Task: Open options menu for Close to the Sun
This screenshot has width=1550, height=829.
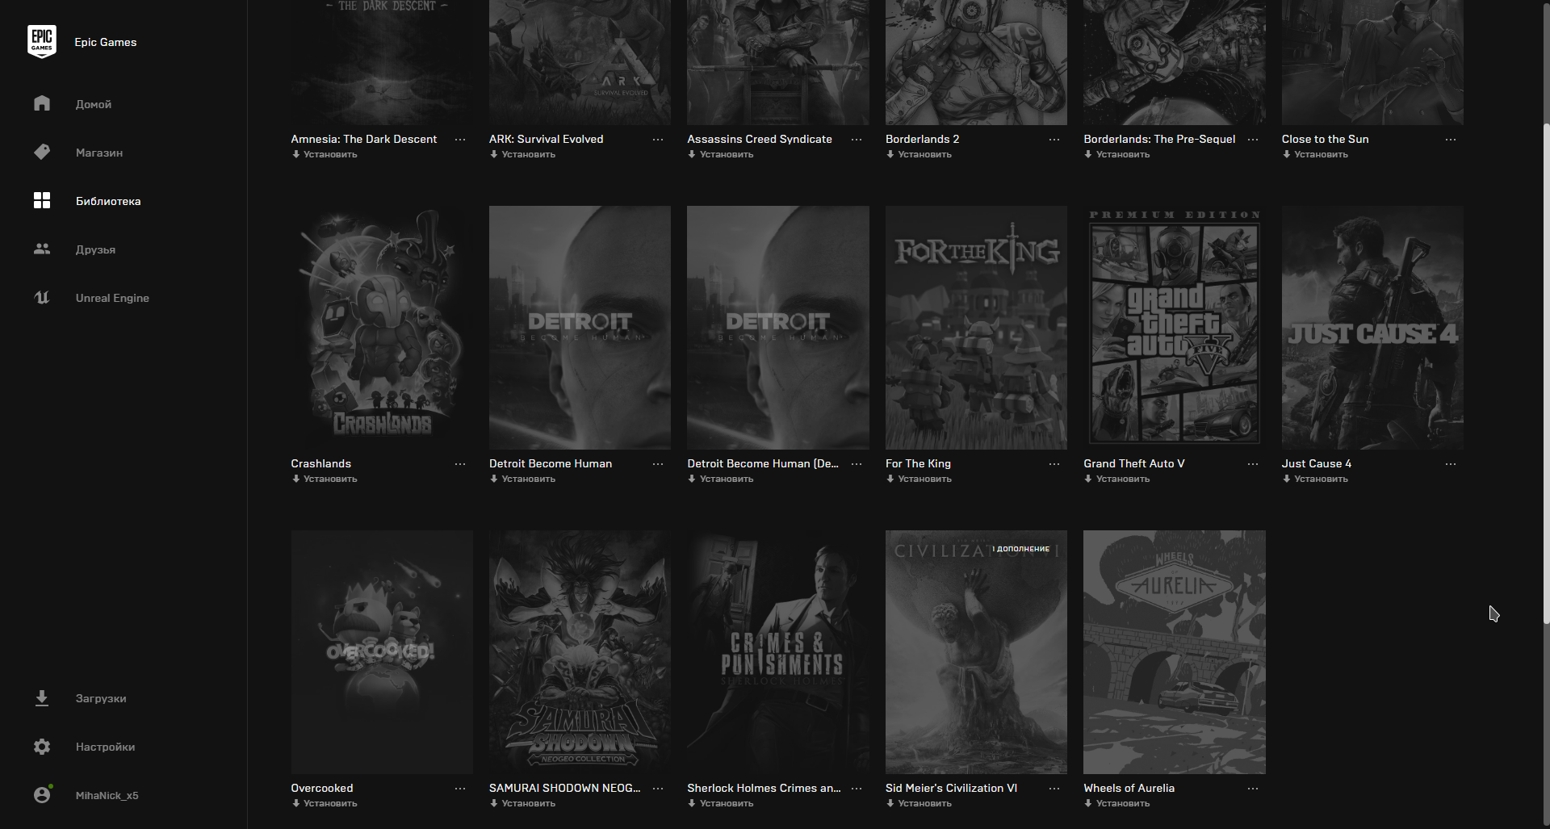Action: [x=1451, y=140]
